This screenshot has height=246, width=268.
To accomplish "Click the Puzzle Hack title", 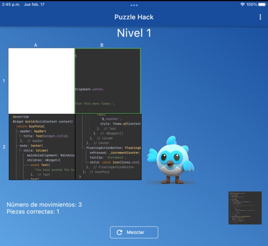I will tap(134, 17).
